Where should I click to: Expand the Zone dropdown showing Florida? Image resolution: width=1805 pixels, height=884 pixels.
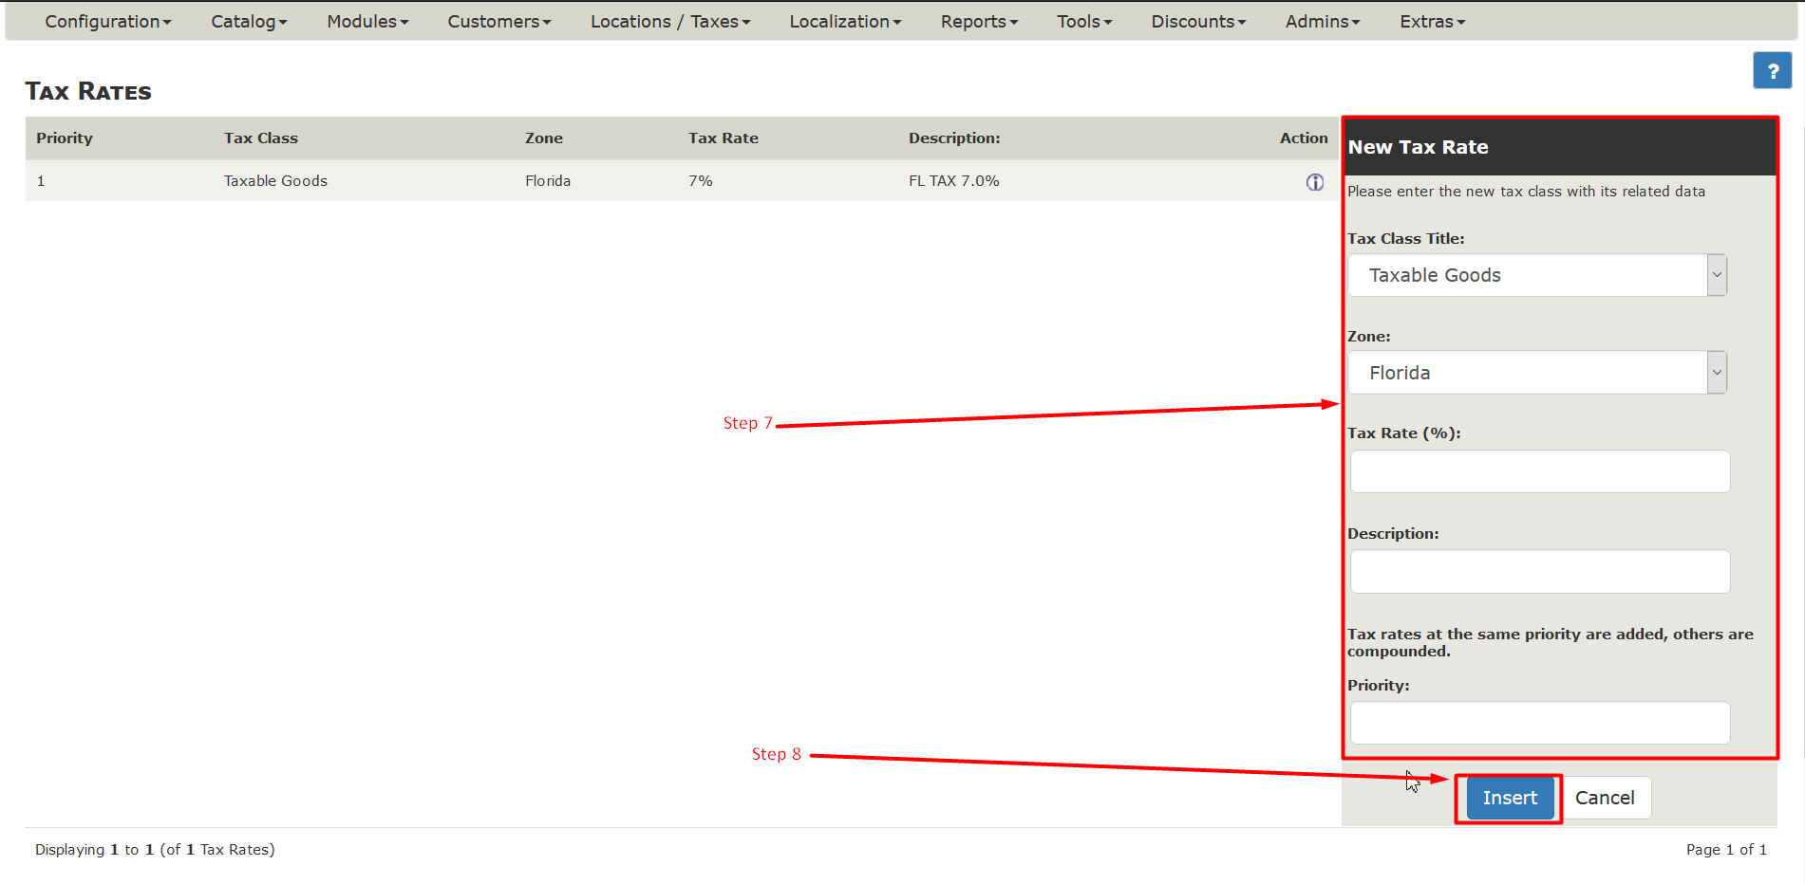tap(1537, 373)
